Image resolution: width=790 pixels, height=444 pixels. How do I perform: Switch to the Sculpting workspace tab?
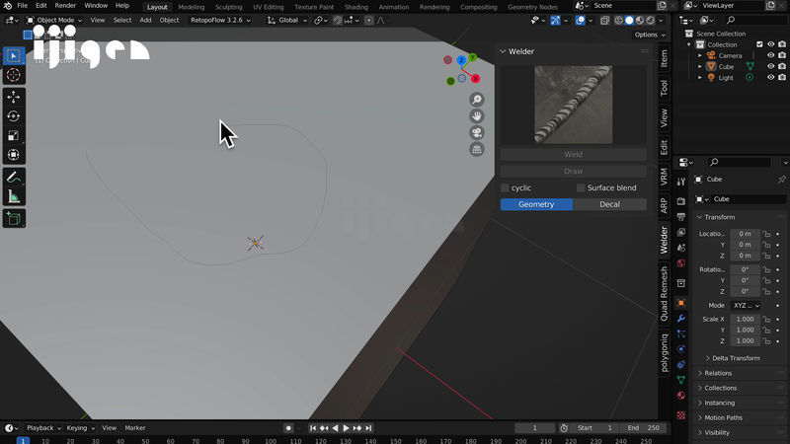pos(229,7)
